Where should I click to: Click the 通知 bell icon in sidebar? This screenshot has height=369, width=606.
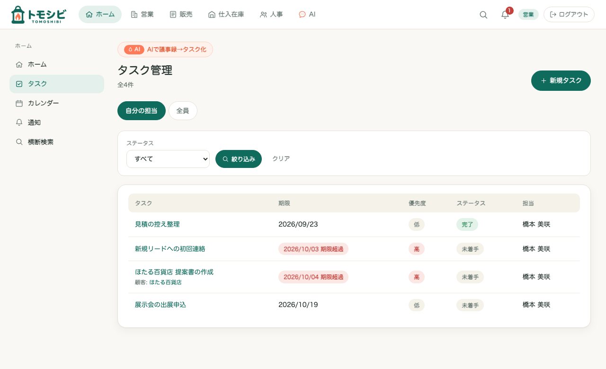coord(19,123)
